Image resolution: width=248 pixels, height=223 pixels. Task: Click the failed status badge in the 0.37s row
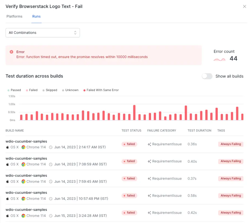pyautogui.click(x=129, y=178)
